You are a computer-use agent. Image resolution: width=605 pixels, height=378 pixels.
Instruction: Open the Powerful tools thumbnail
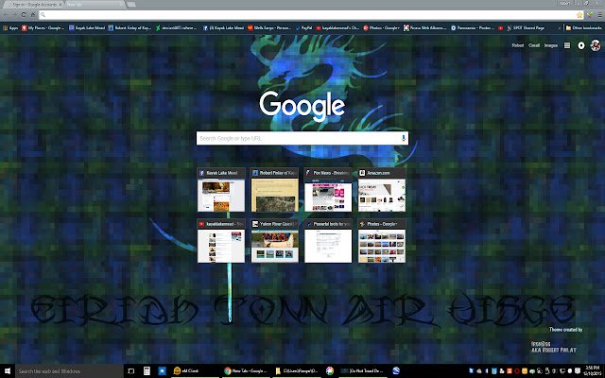click(x=328, y=241)
